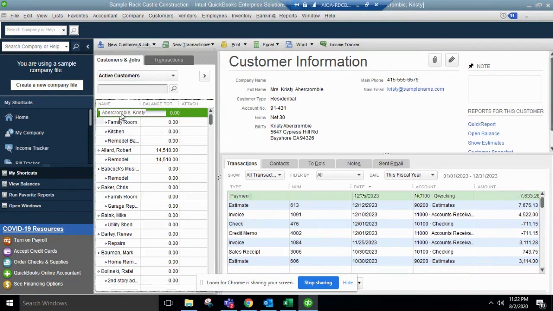
Task: Expand Print dropdown arrow in toolbar
Action: [x=245, y=44]
